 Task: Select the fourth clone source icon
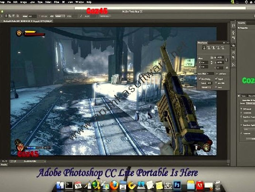point(218,48)
